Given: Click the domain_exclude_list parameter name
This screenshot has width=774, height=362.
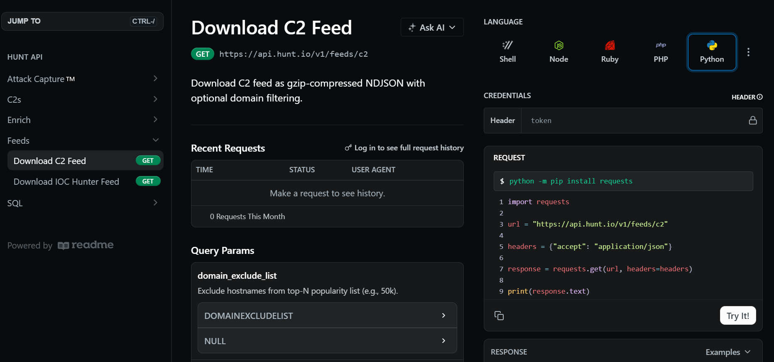Looking at the screenshot, I should [237, 276].
